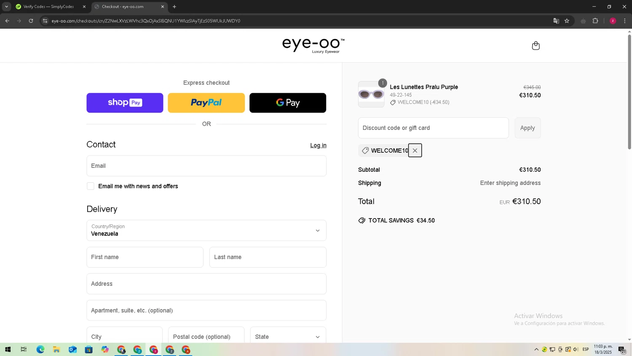This screenshot has height=356, width=632.
Task: Open the clock and date in the taskbar
Action: pyautogui.click(x=603, y=349)
